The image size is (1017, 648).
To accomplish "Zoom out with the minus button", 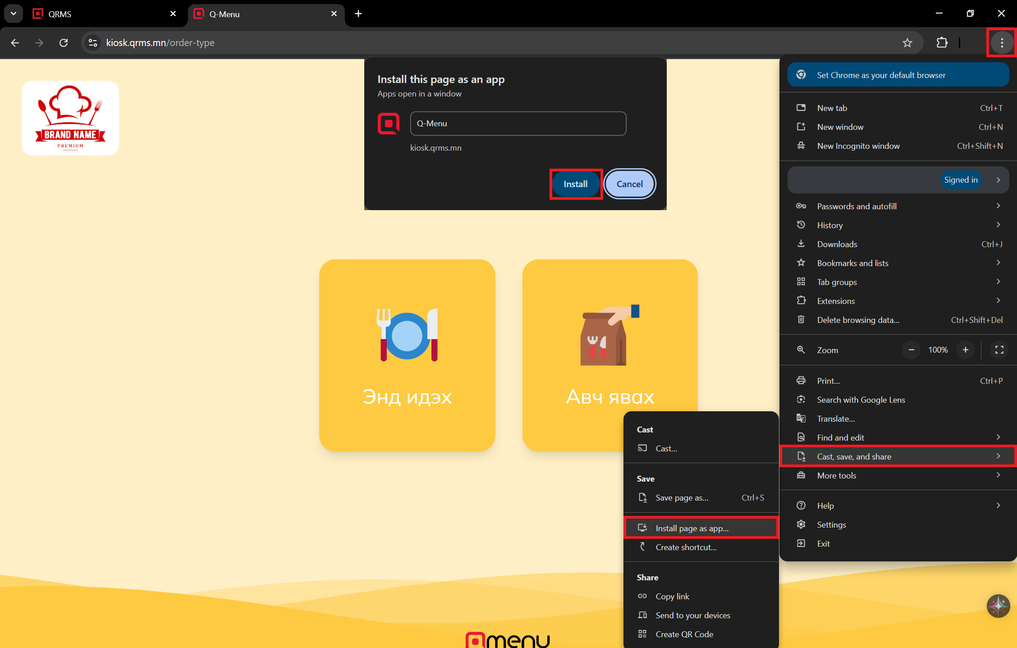I will point(911,350).
